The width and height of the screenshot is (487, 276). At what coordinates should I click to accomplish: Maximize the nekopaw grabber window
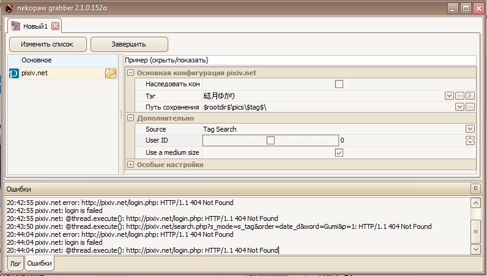466,9
